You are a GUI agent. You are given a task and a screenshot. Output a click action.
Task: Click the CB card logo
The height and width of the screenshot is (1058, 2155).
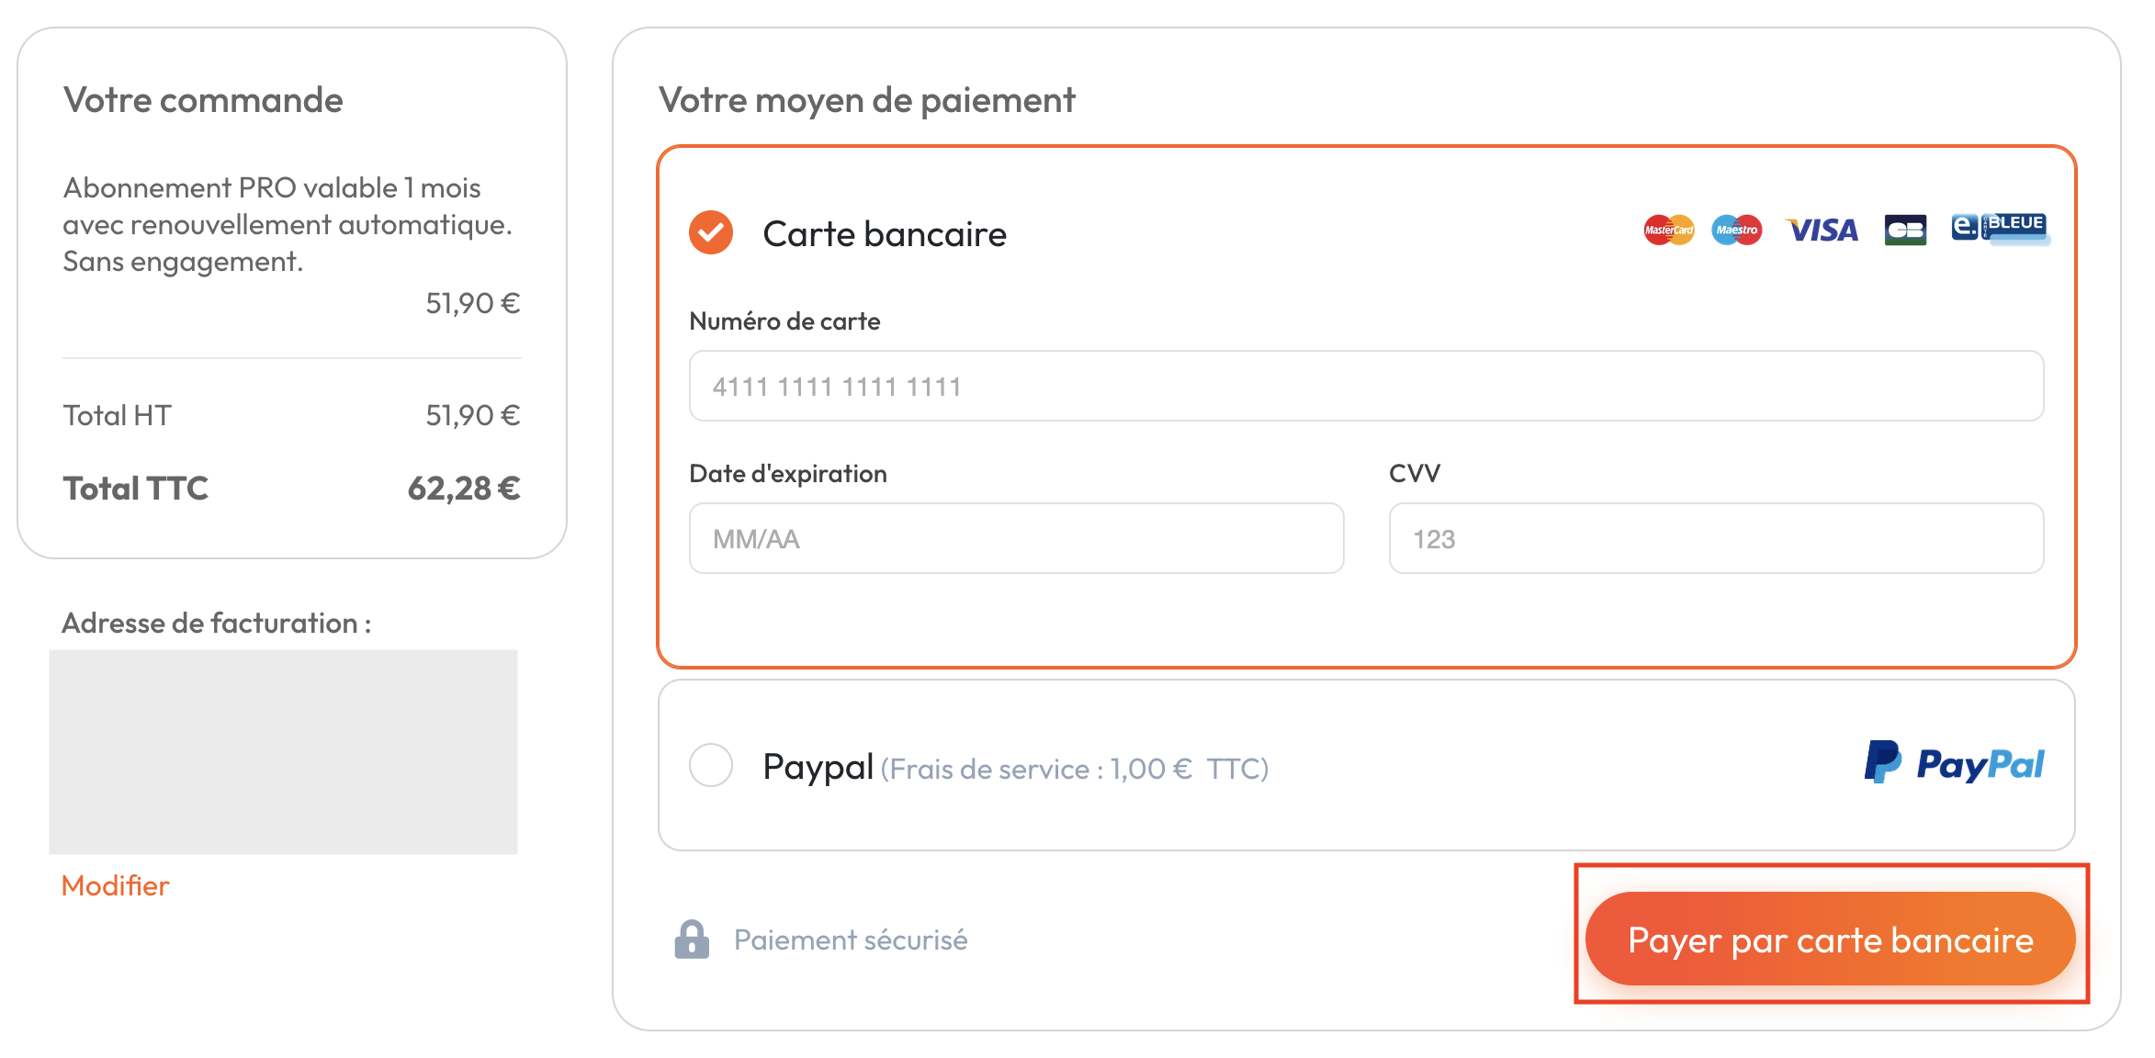pos(1905,230)
